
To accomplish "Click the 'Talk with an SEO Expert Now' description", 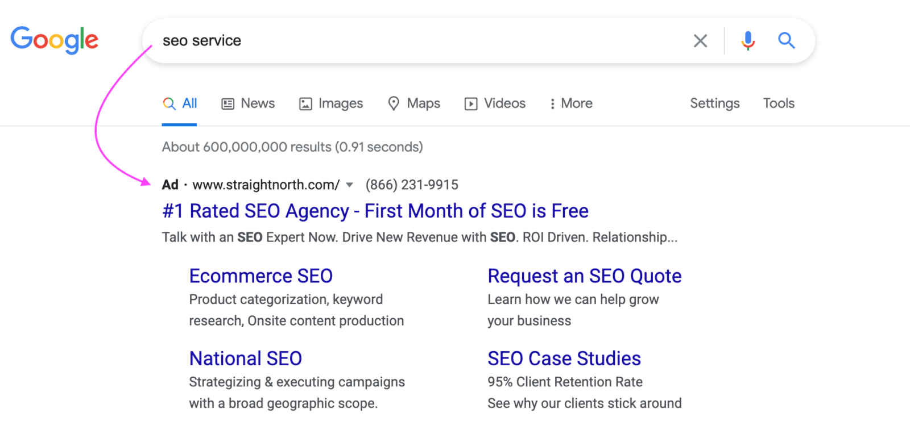I will coord(420,237).
